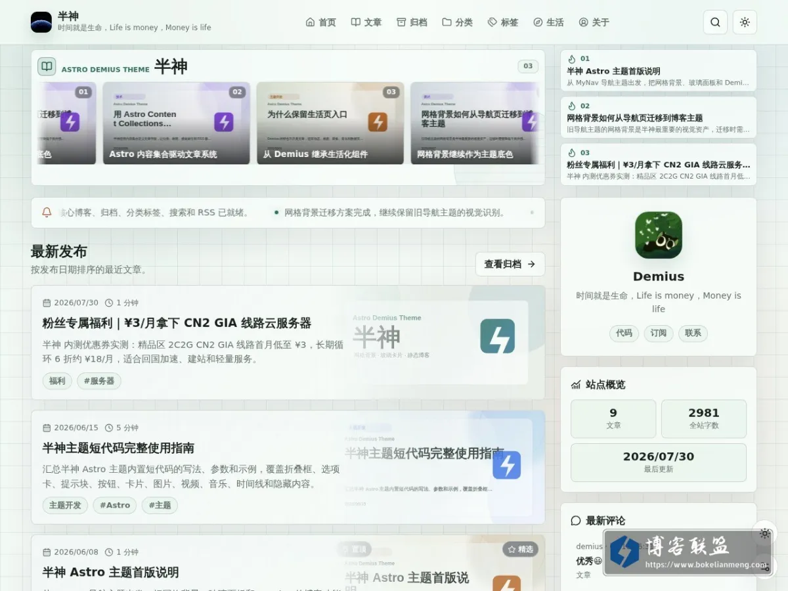Click the calendar icon beside 2026/06/15
This screenshot has width=788, height=591.
coord(47,427)
